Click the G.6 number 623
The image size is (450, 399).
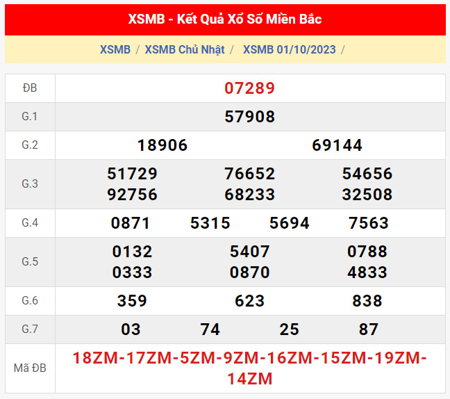[250, 301]
